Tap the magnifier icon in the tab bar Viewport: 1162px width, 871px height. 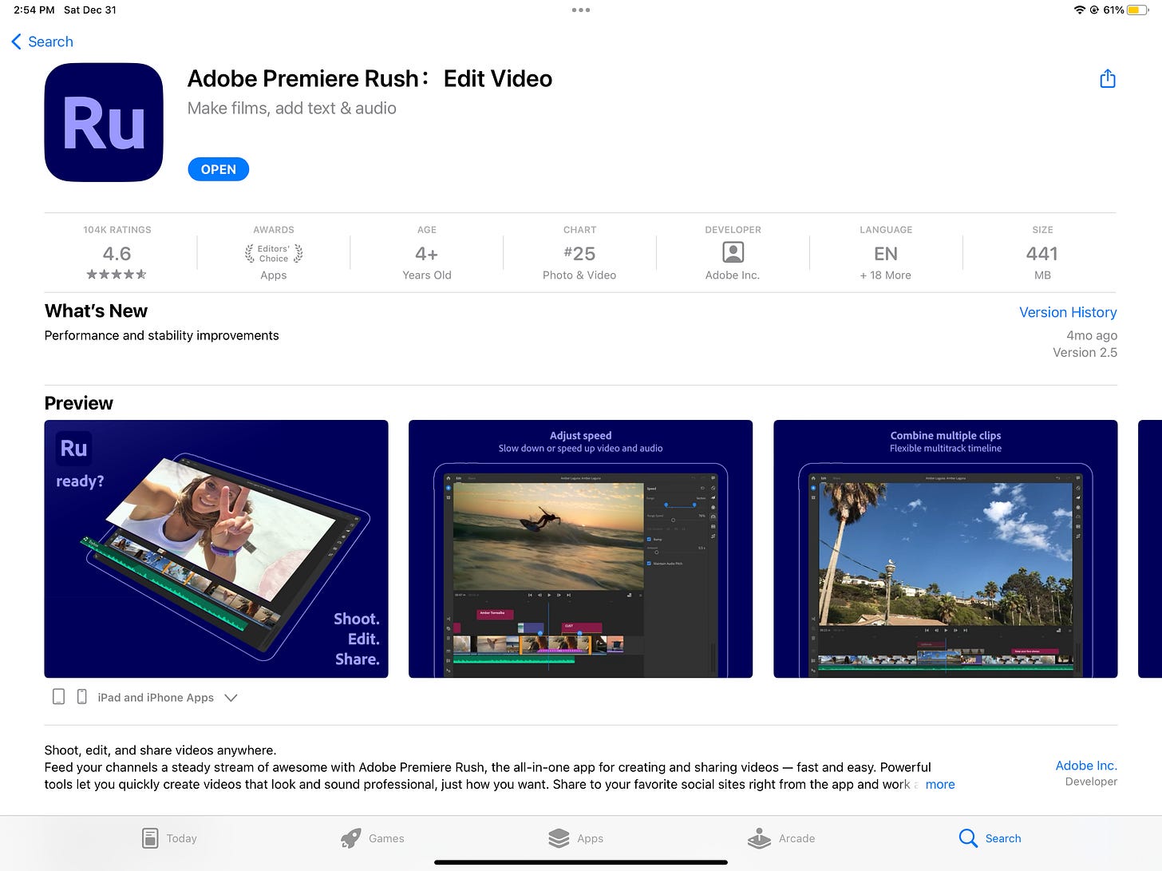pyautogui.click(x=968, y=838)
